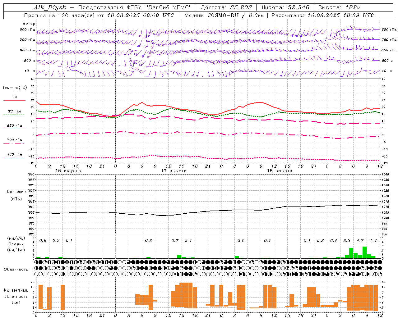Click the Осадки precipitation label

pos(16,244)
